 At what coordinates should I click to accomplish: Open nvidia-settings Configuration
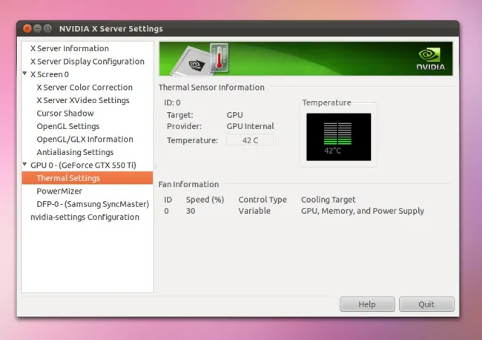tap(85, 217)
